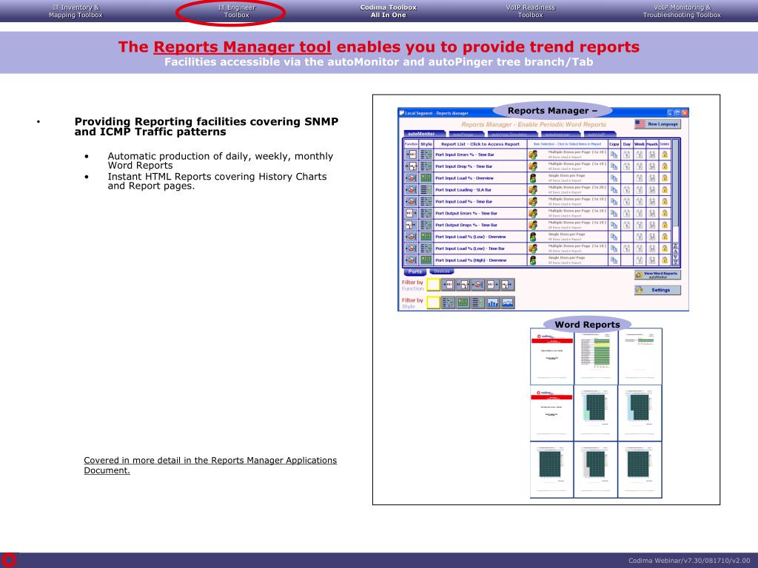
Task: Open Word report thumbnail with green bar table
Action: (596, 356)
